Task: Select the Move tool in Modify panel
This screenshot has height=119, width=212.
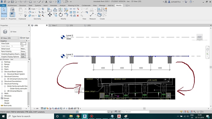Action: [50, 15]
